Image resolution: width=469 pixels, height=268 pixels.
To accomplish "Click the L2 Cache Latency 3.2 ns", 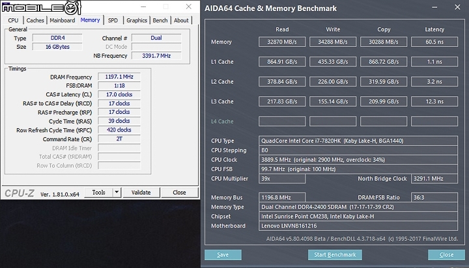I will click(x=434, y=81).
